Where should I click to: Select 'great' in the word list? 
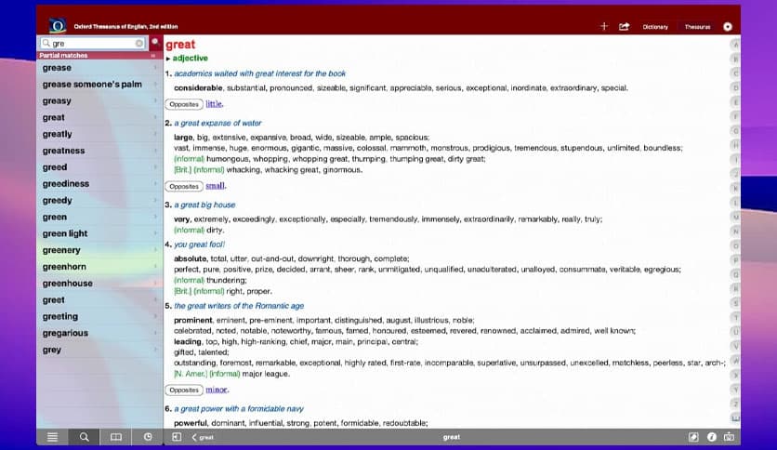99,117
